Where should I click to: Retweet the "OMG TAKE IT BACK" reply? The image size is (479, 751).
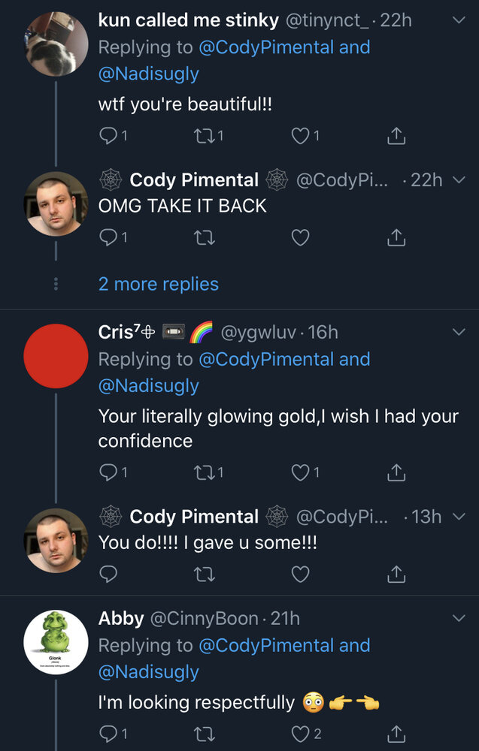point(205,237)
